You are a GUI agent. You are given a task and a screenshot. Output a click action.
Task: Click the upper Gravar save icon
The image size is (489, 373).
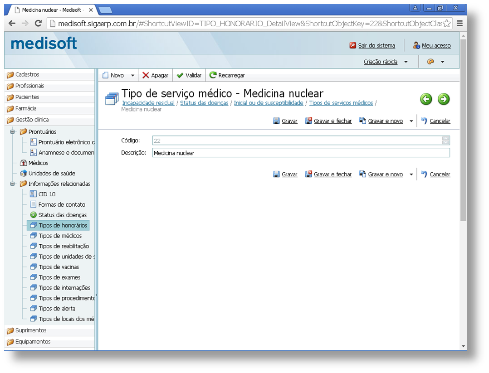[x=276, y=121]
